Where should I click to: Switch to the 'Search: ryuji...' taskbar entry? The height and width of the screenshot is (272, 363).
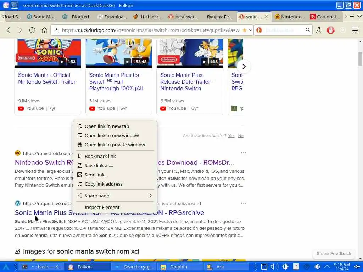[x=134, y=267]
